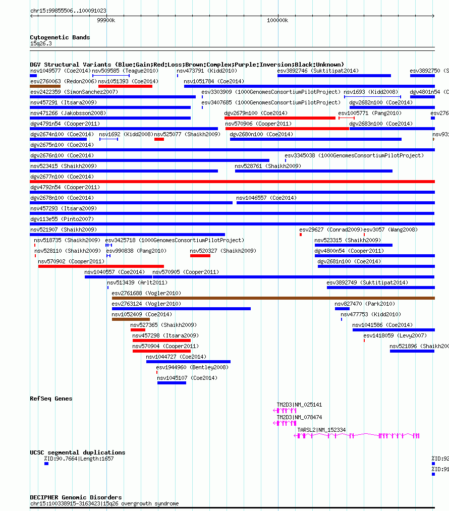The width and height of the screenshot is (449, 511).
Task: Click the dgv2675n100 (Coe2014) label
Action: [62, 145]
